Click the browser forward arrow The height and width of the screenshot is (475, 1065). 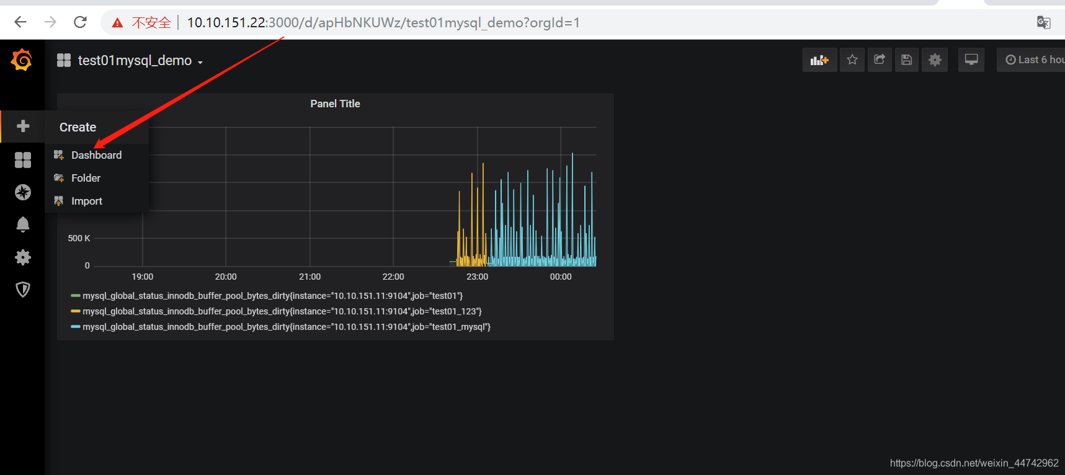(x=50, y=22)
